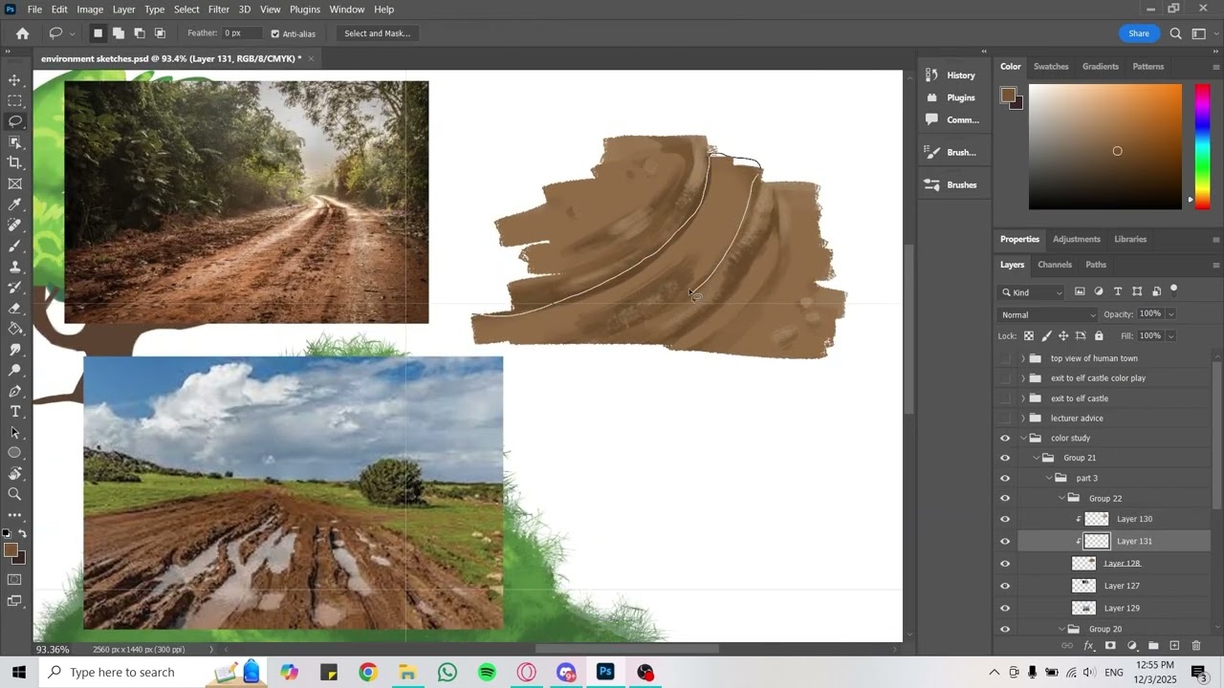Screen dimensions: 1224x688
Task: Click Create new group folder icon
Action: [1153, 646]
